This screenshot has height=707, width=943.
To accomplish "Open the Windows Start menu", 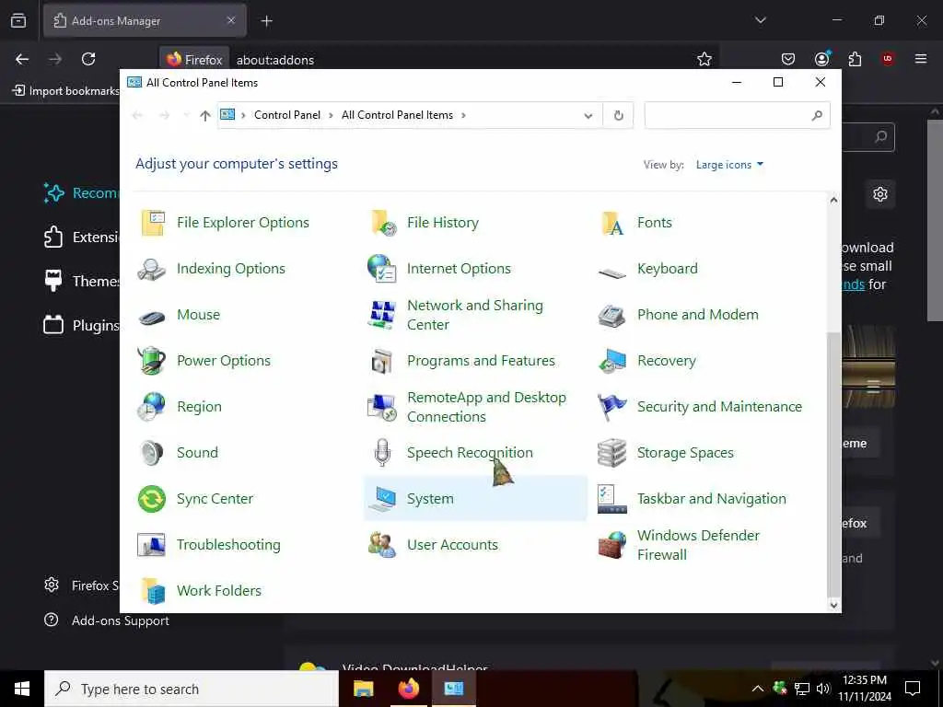I will [22, 689].
